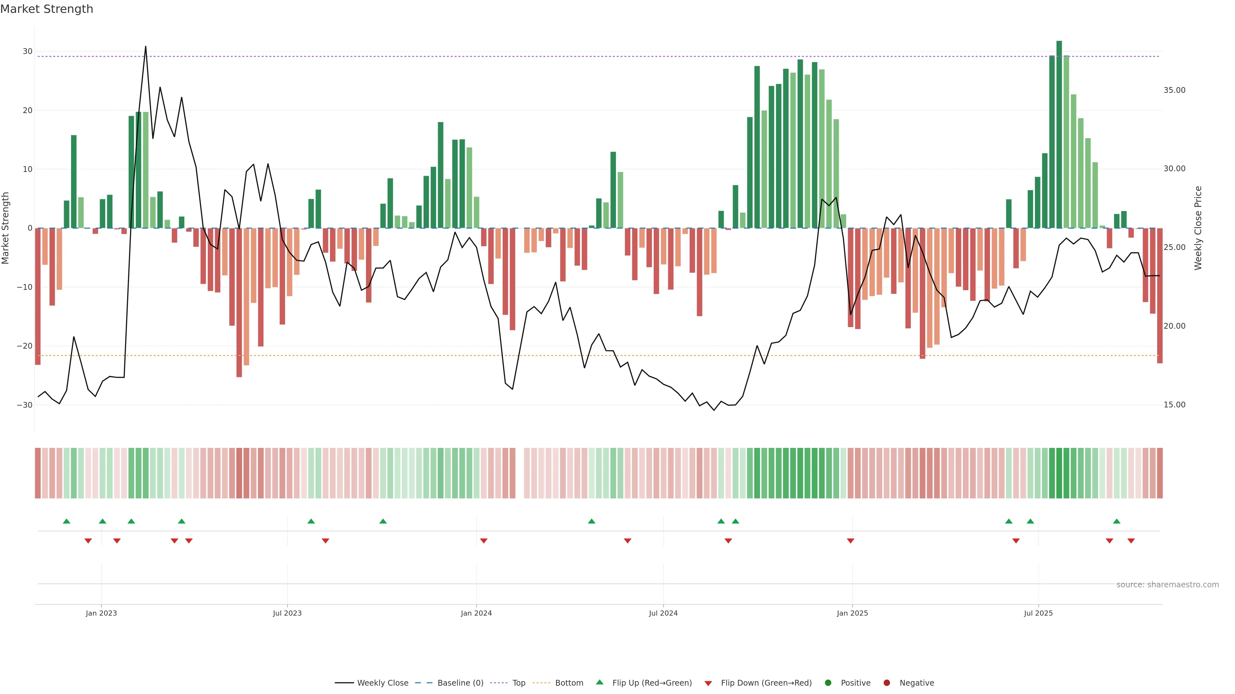The width and height of the screenshot is (1235, 694).
Task: Click the green Flip Up triangle legend icon
Action: (599, 682)
